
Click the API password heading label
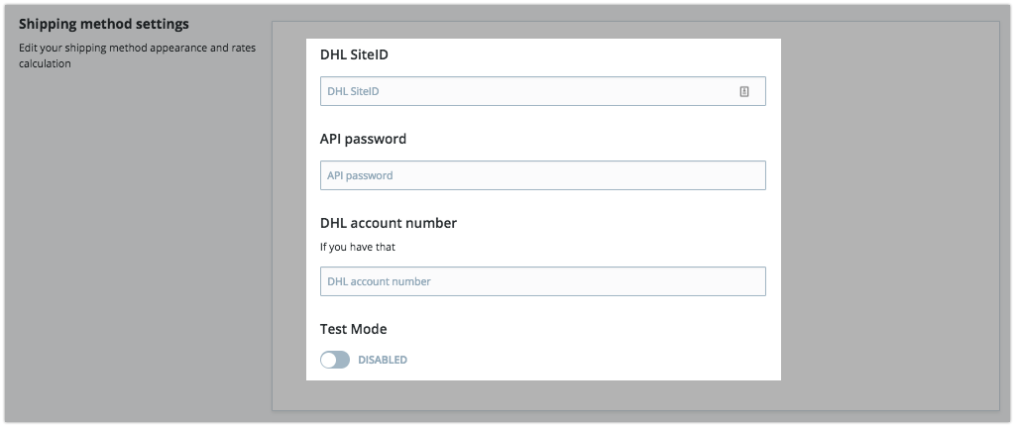pos(363,139)
